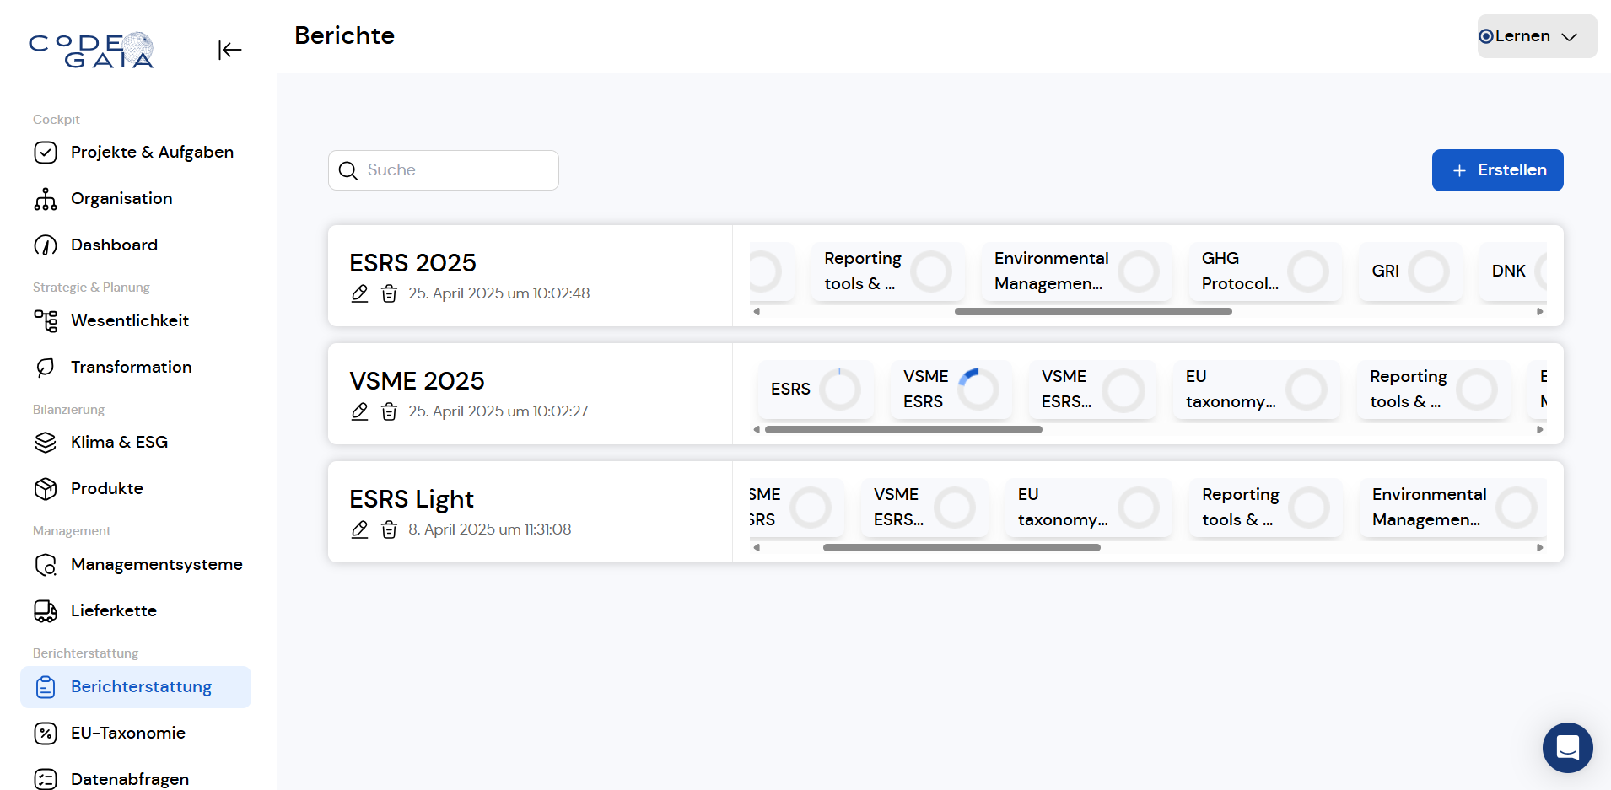Delete the ESRS 2025 report via trash icon
Image resolution: width=1611 pixels, height=790 pixels.
click(x=389, y=293)
